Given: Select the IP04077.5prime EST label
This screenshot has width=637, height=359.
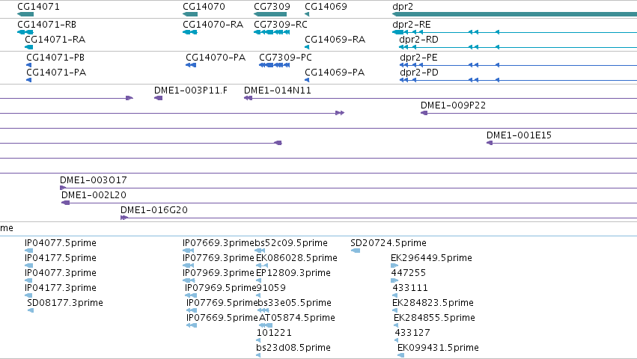Looking at the screenshot, I should [x=61, y=243].
